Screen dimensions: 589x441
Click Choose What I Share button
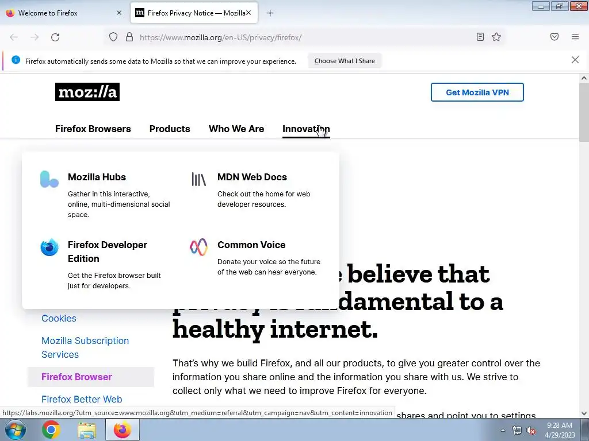coord(345,61)
